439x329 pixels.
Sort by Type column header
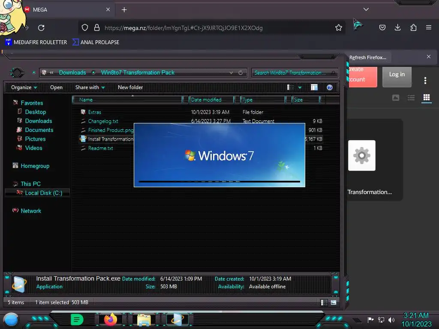(263, 100)
